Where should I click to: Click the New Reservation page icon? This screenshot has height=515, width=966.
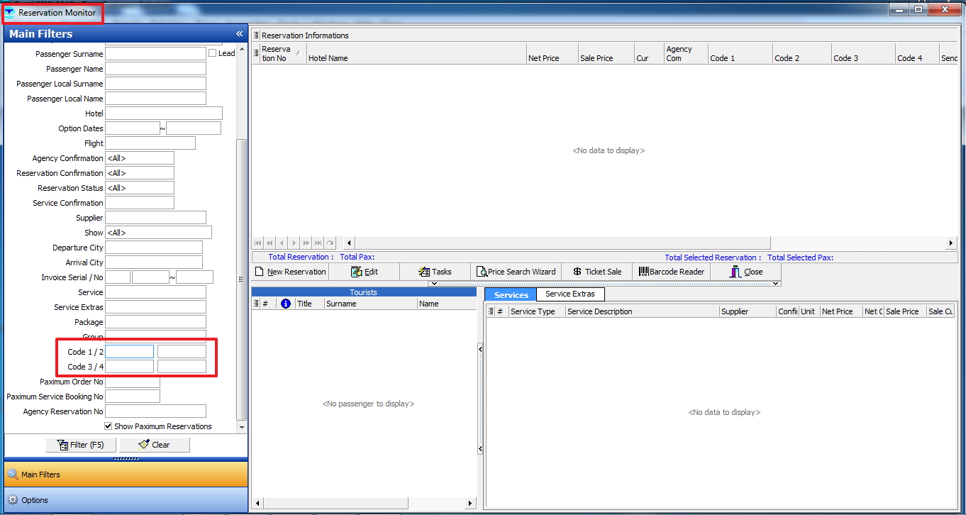click(260, 272)
